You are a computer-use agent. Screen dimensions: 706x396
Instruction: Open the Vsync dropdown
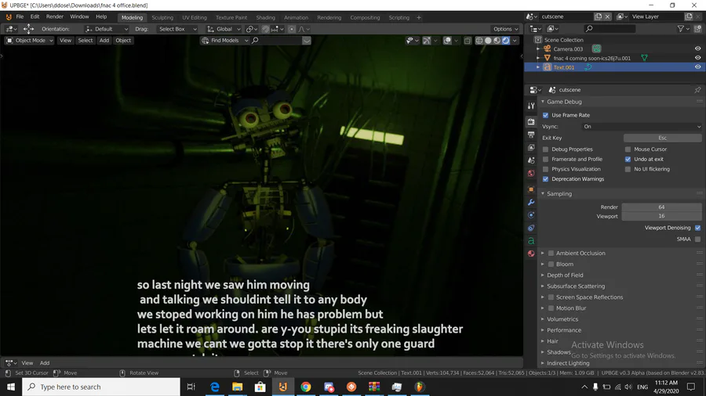point(641,126)
